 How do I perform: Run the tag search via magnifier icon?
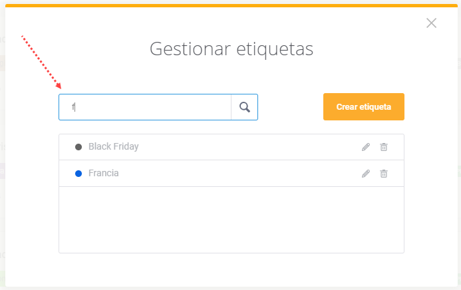245,107
